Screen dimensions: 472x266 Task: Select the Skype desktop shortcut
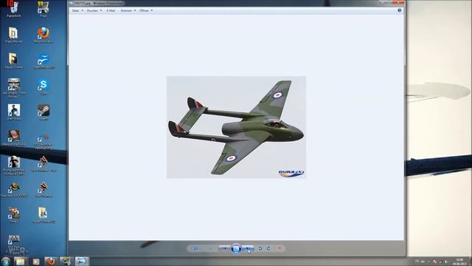point(44,86)
